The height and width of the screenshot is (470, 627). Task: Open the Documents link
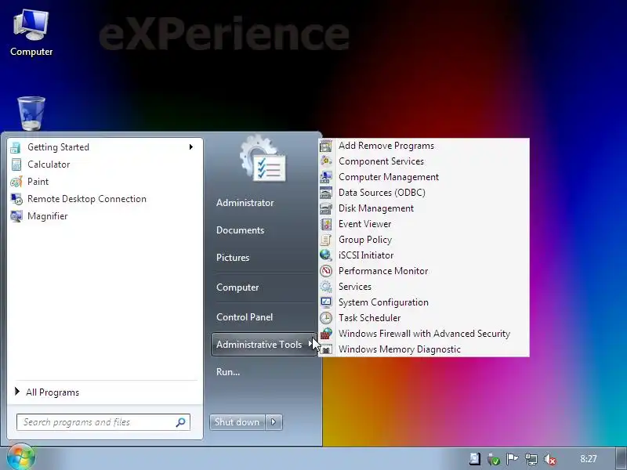coord(240,230)
